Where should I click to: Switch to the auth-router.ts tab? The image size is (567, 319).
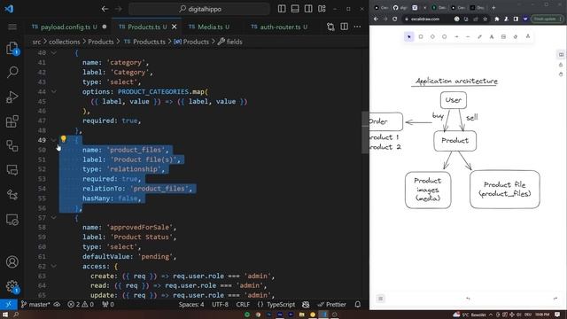point(279,27)
